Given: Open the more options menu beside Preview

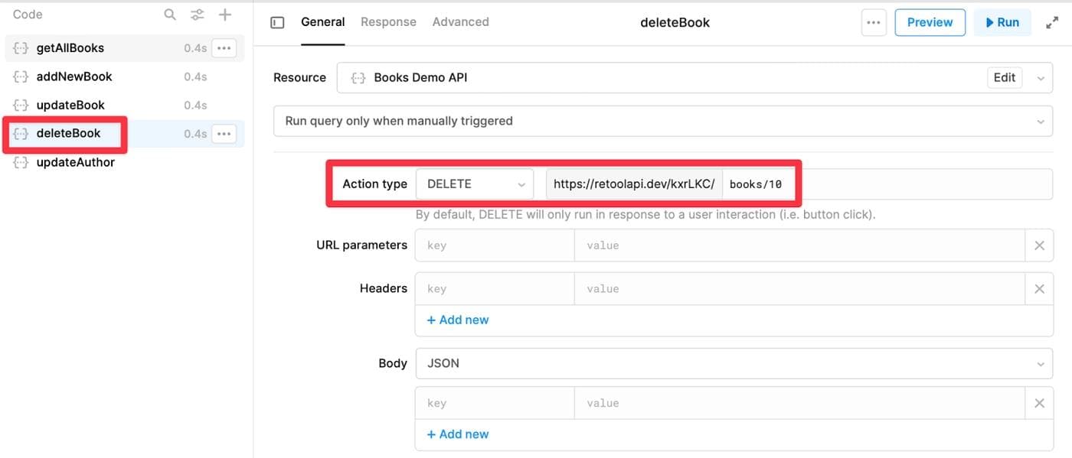Looking at the screenshot, I should (873, 23).
